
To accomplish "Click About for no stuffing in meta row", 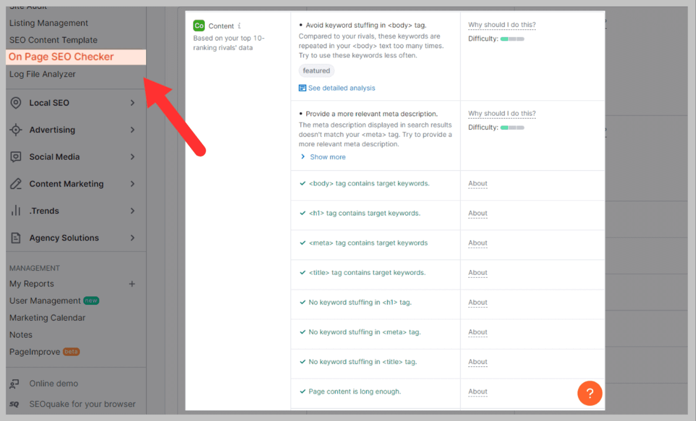I will 478,332.
